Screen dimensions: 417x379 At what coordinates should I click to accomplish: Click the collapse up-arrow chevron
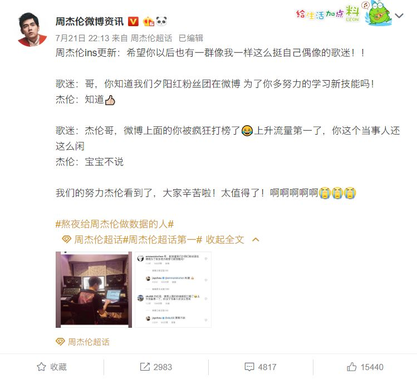(x=256, y=240)
